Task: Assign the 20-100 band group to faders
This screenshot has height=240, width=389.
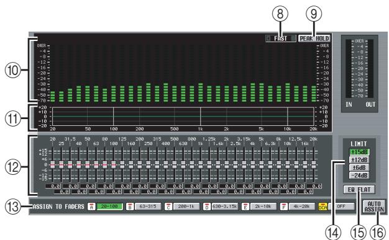Action: tap(109, 207)
